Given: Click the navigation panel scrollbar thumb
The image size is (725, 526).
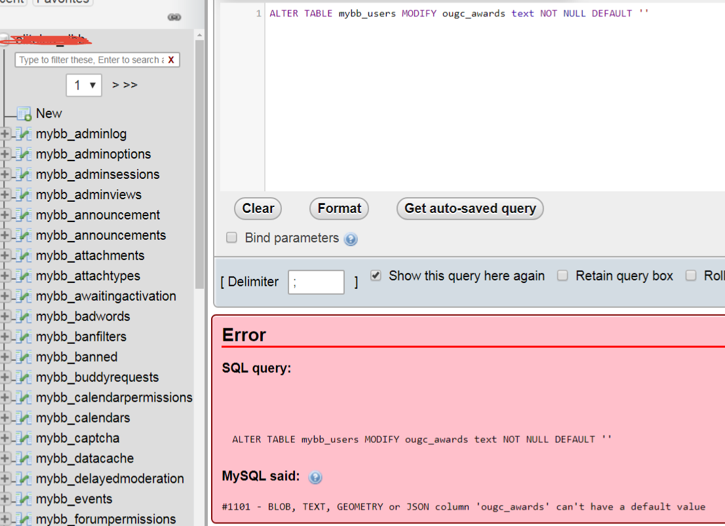Looking at the screenshot, I should point(199,164).
